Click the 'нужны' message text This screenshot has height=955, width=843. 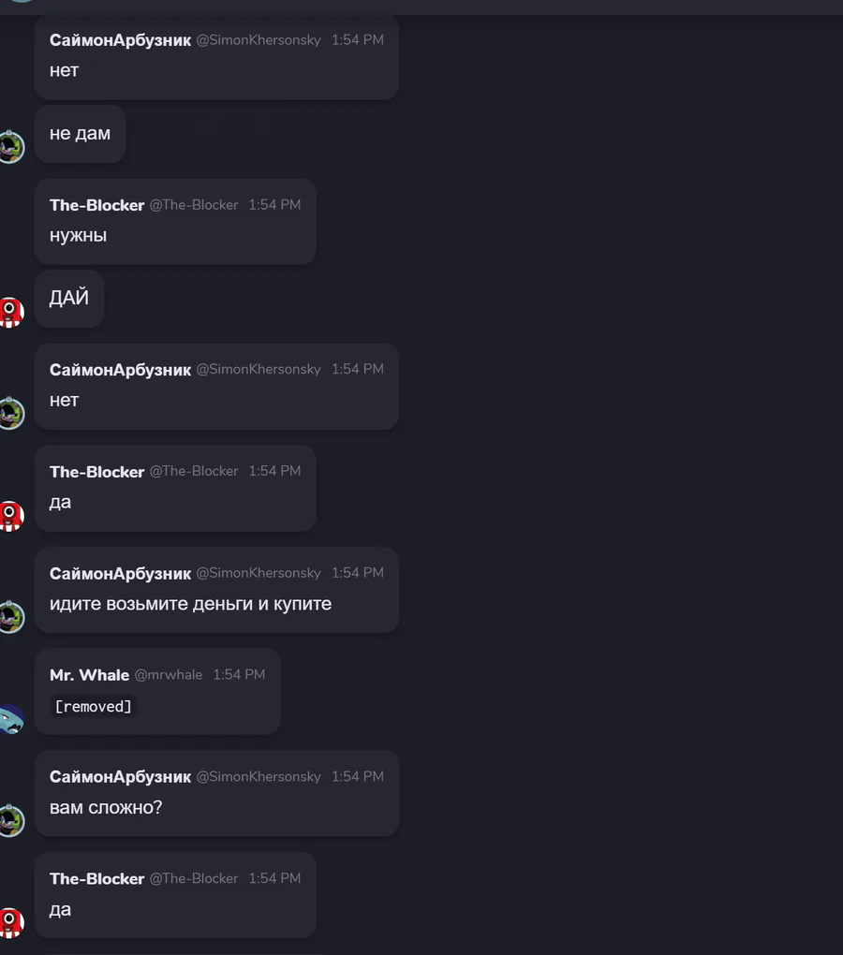coord(78,236)
